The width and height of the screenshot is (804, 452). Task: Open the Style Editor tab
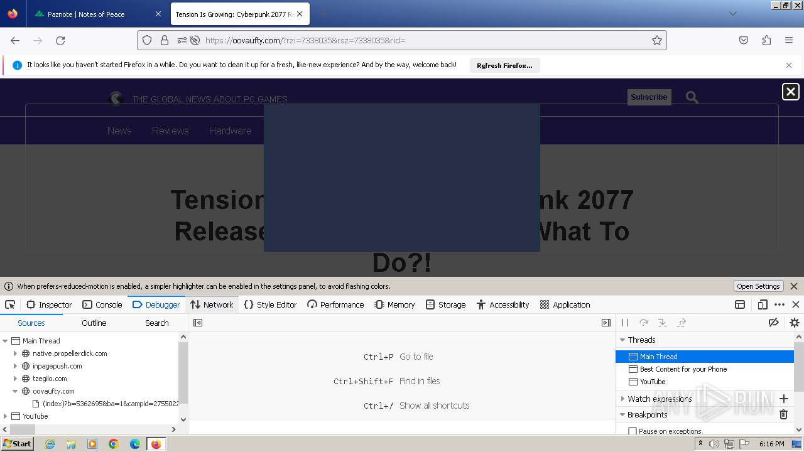point(270,304)
